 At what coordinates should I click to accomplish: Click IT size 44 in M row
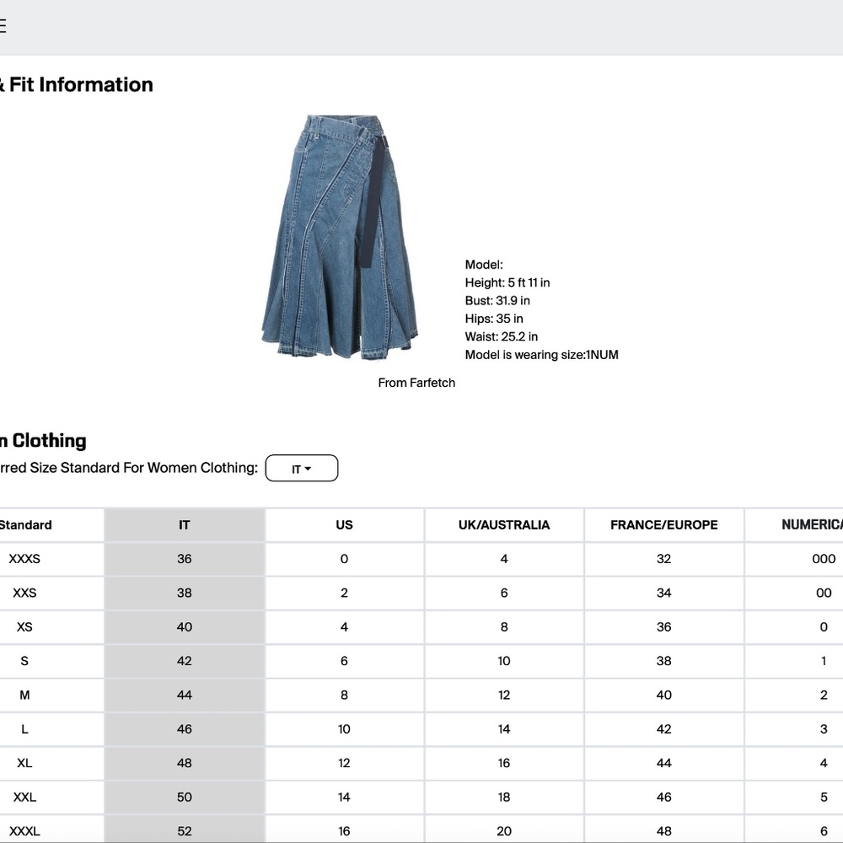click(x=185, y=695)
